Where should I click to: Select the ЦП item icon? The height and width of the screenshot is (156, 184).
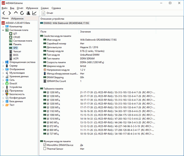pos(11,33)
